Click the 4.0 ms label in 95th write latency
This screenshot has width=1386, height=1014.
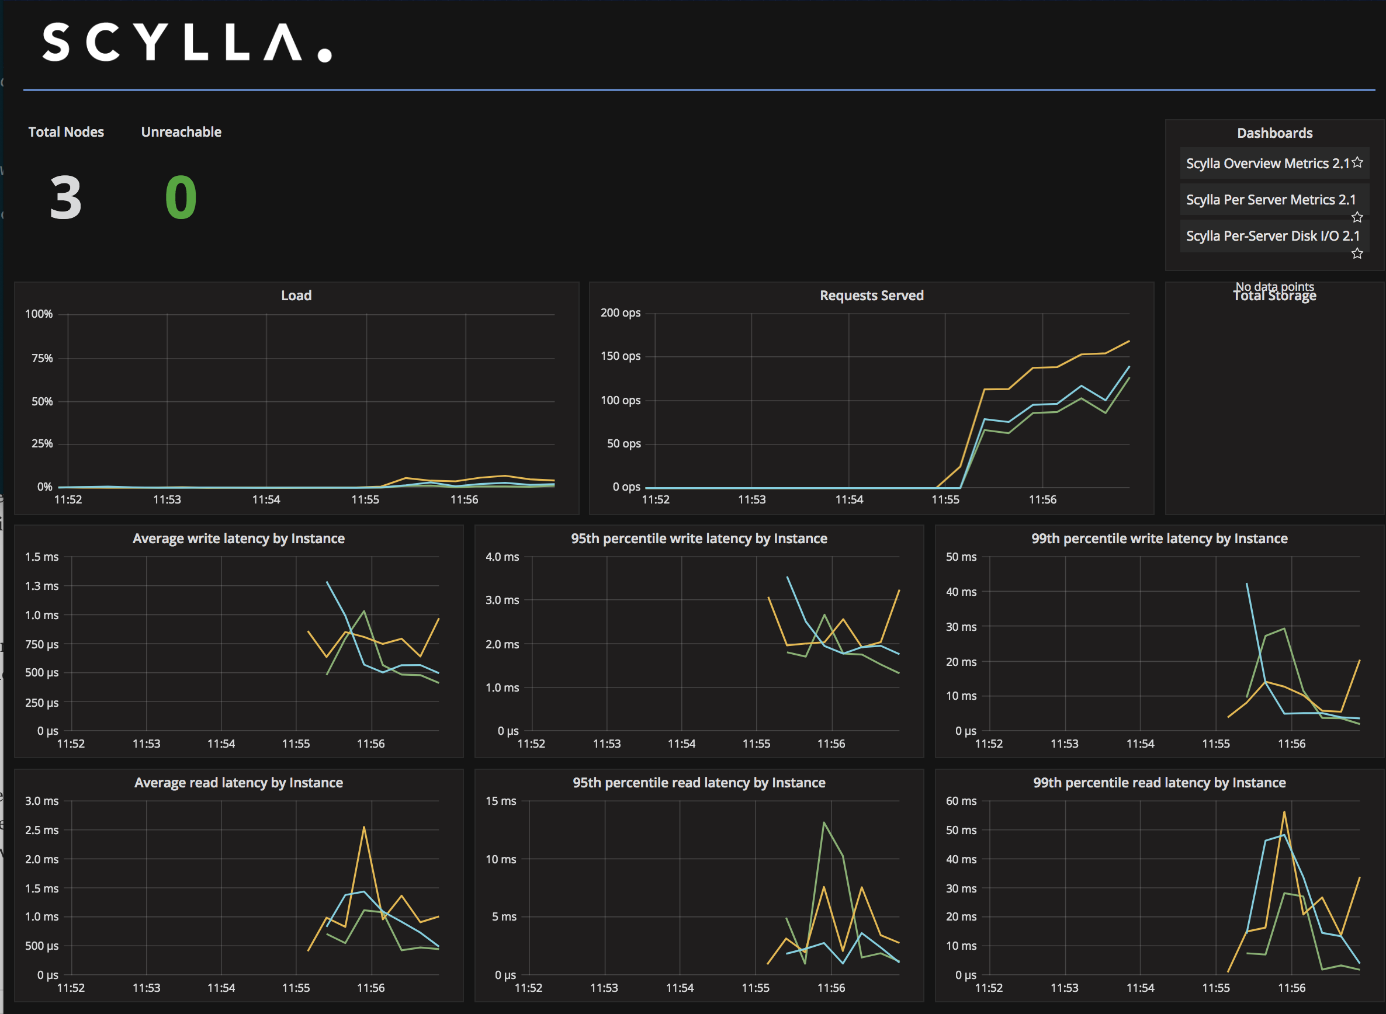(503, 557)
